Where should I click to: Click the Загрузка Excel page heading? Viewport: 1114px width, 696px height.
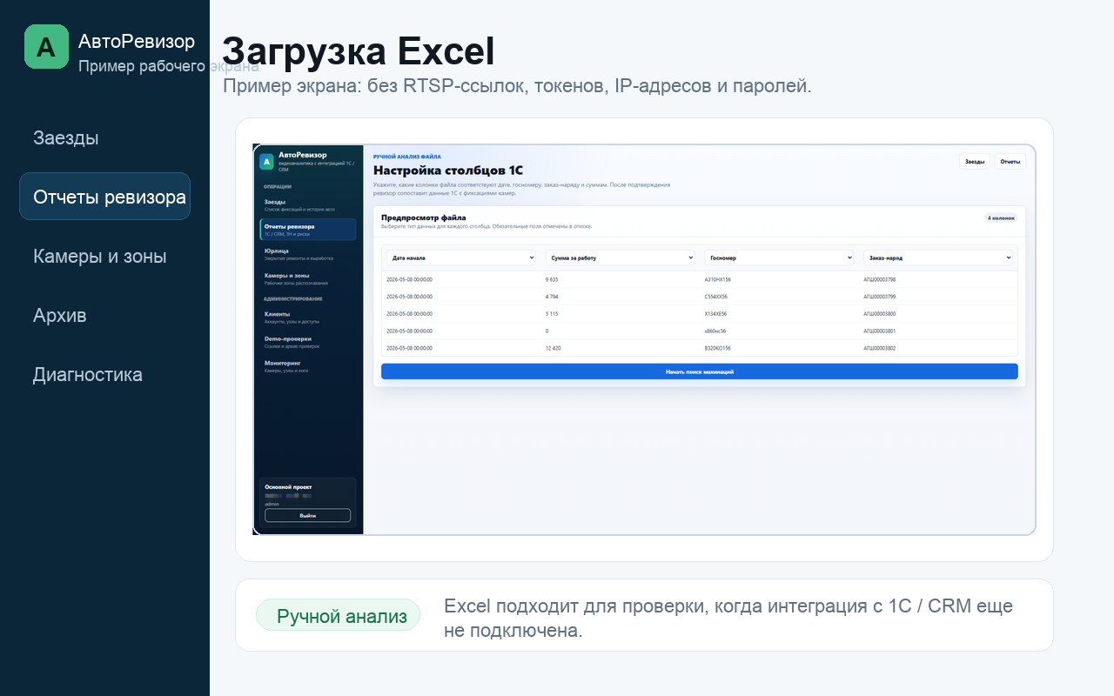[x=359, y=51]
